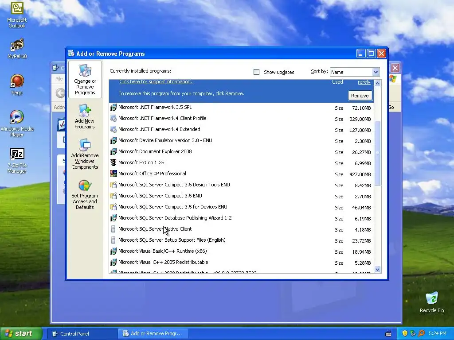
Task: Click icon of SQL Server Compact 3.5 Design Tools
Action: (113, 185)
